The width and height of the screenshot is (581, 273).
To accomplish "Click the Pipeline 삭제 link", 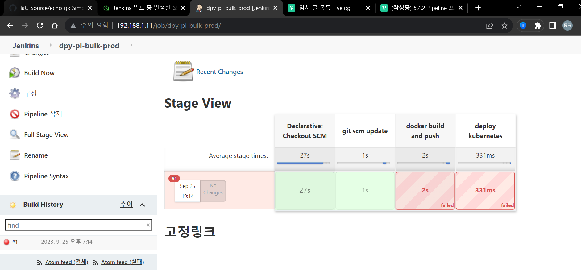I will (x=43, y=114).
